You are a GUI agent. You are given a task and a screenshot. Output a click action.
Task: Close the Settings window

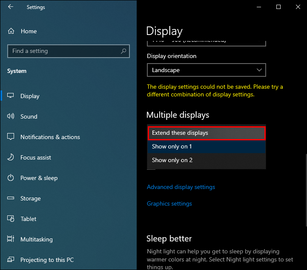(298, 7)
